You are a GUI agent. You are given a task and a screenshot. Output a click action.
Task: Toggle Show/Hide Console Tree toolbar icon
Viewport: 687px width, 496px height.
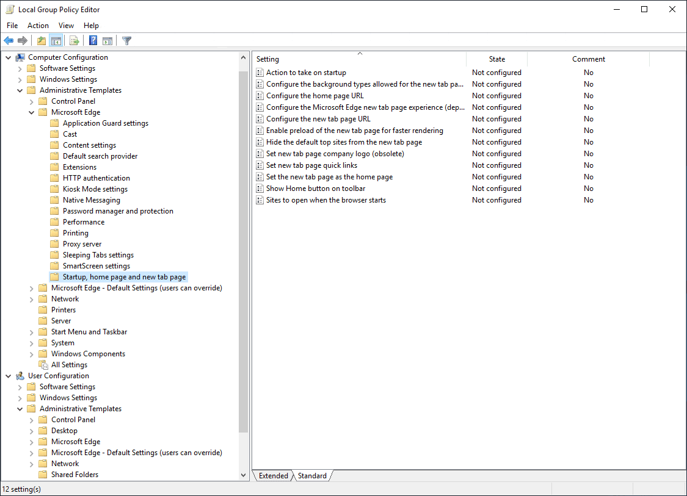click(56, 41)
